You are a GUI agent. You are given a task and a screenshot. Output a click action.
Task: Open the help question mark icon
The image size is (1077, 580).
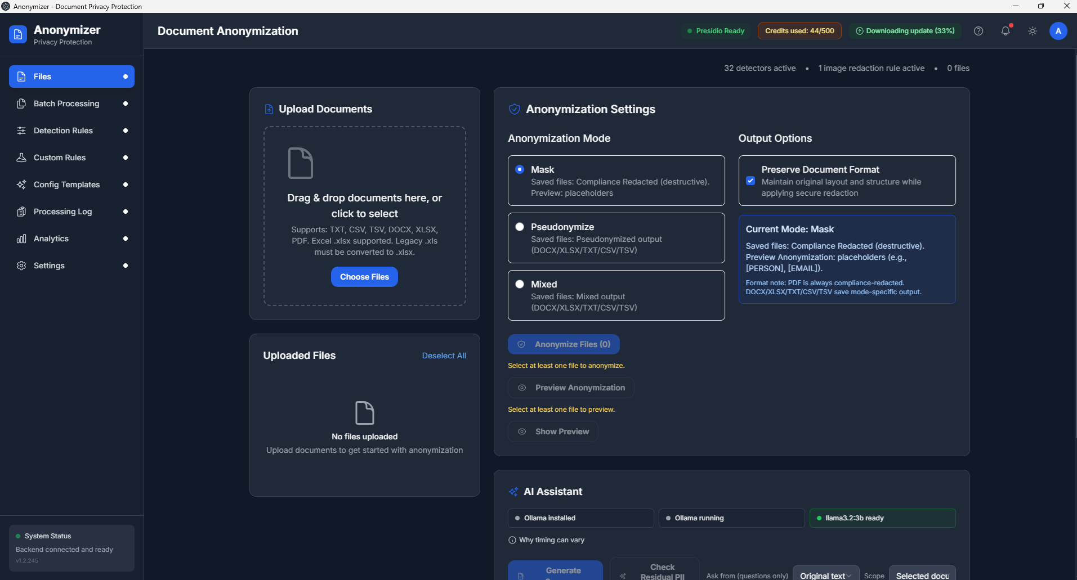[978, 31]
